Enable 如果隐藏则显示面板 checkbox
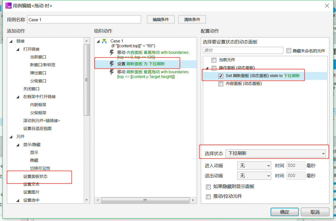This screenshot has height=221, width=336. pos(208,187)
